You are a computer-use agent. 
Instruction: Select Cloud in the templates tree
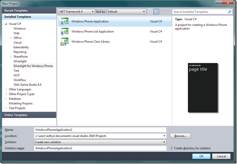point(17,43)
